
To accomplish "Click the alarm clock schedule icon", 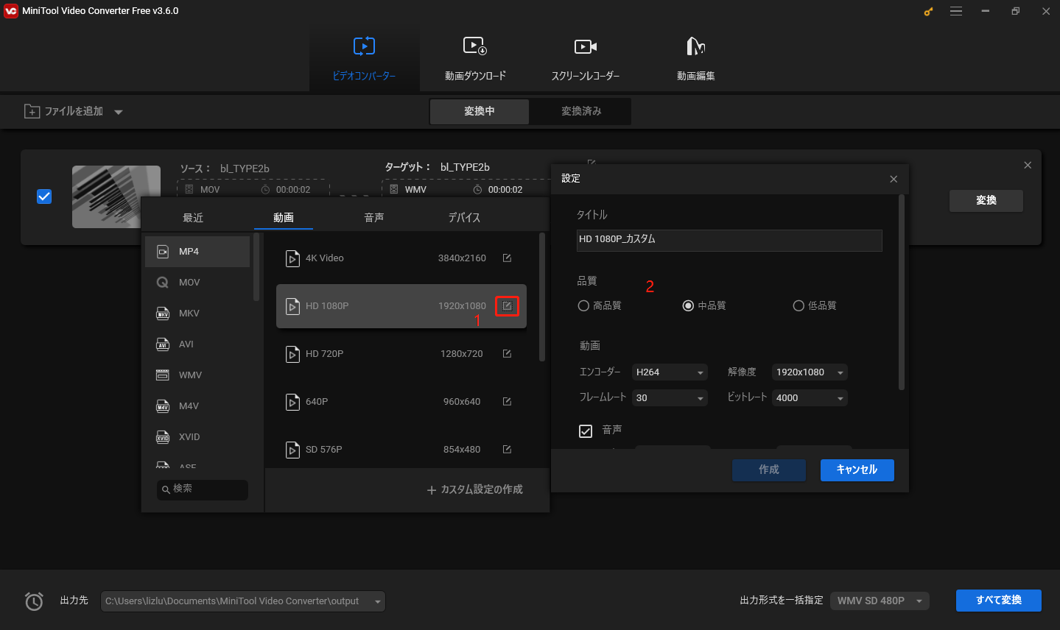I will 34,601.
